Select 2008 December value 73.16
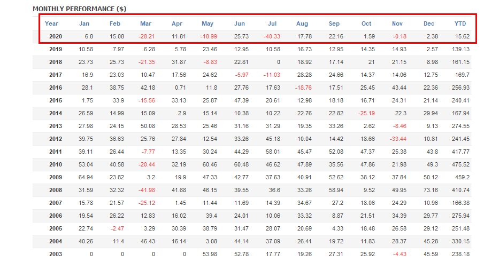 (431, 190)
